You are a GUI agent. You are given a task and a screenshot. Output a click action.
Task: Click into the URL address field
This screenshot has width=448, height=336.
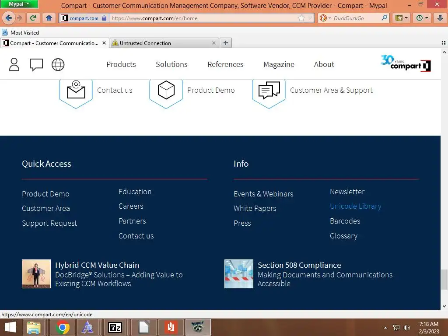[204, 18]
